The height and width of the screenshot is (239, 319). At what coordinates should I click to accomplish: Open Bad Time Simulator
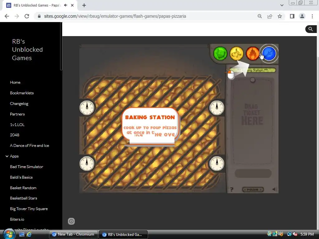tap(26, 167)
